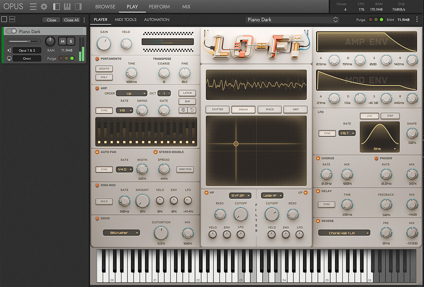The width and height of the screenshot is (424, 287).
Task: Toggle the Delay power LED
Action: click(318, 191)
